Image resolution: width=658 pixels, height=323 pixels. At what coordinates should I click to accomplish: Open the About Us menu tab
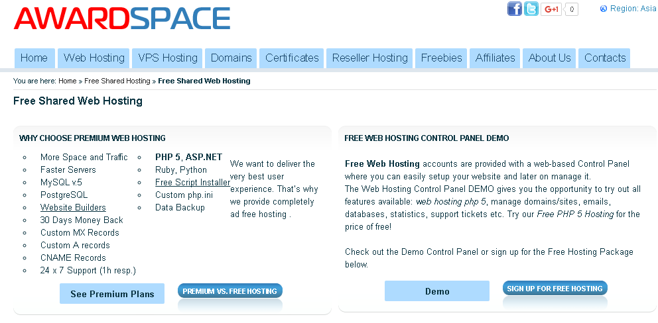pyautogui.click(x=549, y=58)
